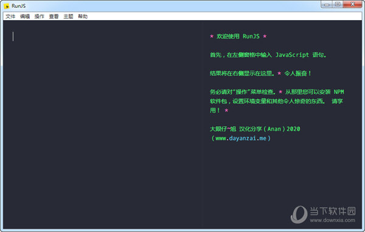This screenshot has height=232, width=365.
Task: Click the www.dayanzai.me link text
Action: point(241,138)
